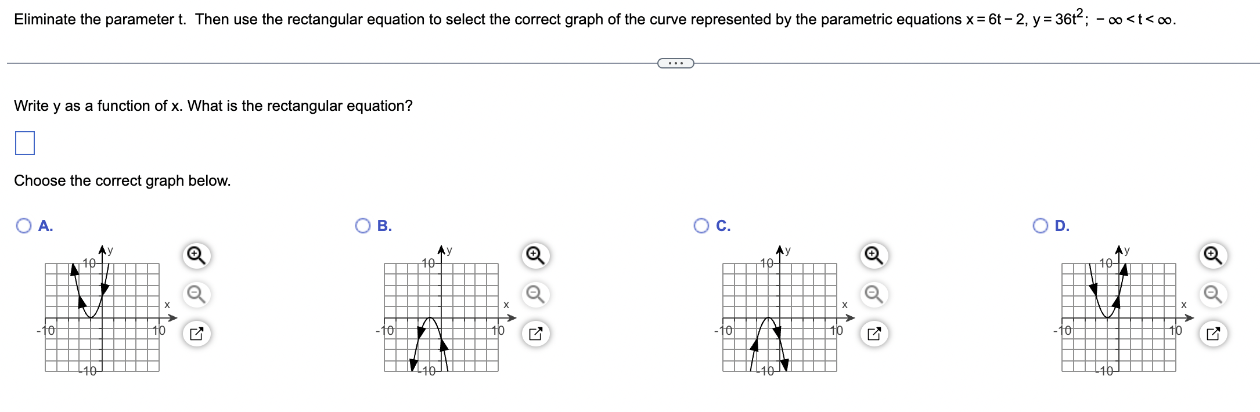Select answer choice C
1260x412 pixels.
[x=701, y=225]
